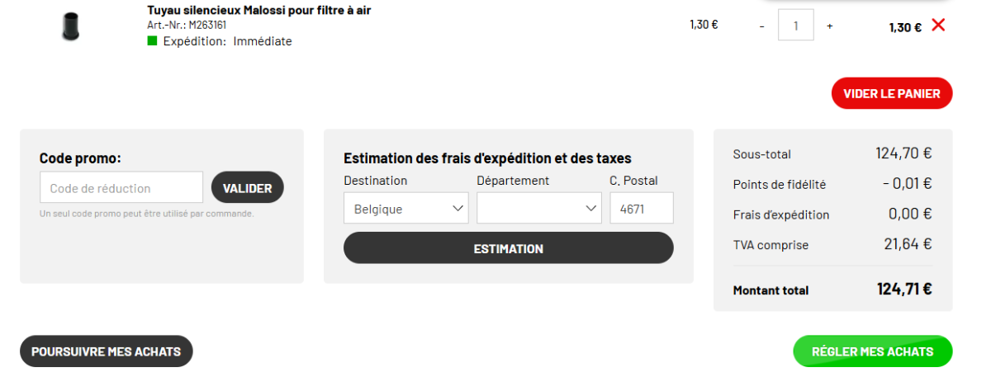
Task: Click the quantity input field
Action: [x=796, y=25]
